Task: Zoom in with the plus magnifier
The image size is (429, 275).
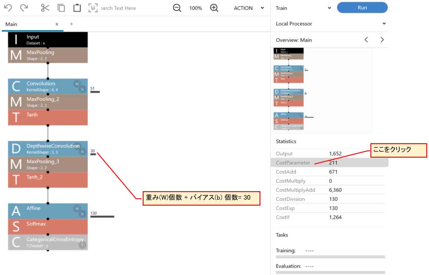Action: [x=214, y=8]
